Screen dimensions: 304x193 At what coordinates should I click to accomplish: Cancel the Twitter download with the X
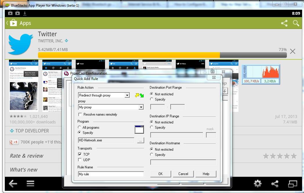pos(293,51)
